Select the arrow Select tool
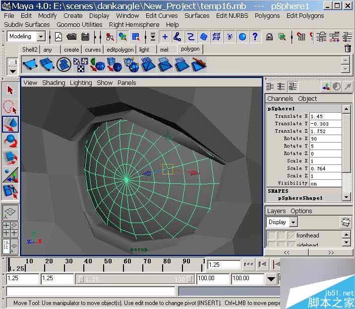 [x=10, y=90]
